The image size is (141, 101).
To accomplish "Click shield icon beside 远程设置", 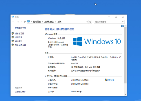I will [13, 37].
